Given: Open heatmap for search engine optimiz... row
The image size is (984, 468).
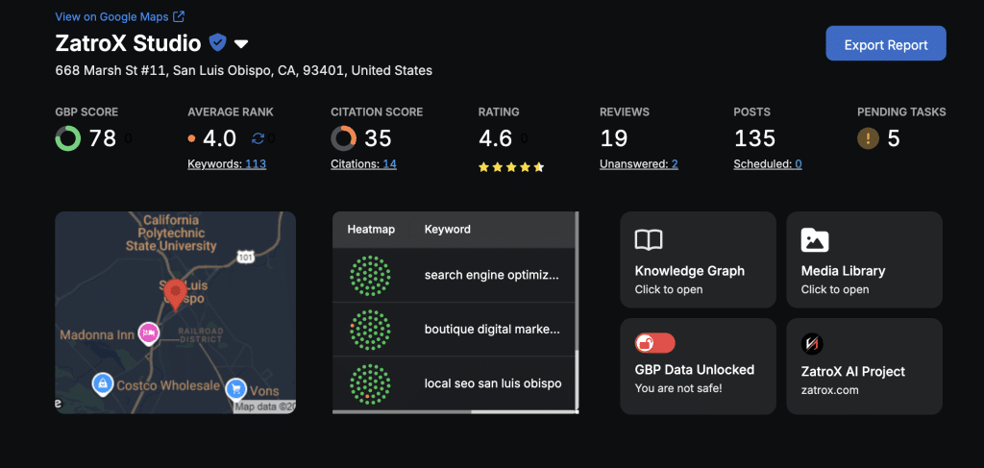Looking at the screenshot, I should (370, 276).
